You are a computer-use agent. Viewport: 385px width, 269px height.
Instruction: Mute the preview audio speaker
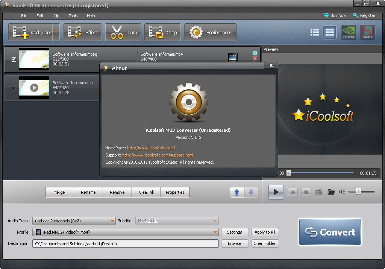[x=341, y=192]
